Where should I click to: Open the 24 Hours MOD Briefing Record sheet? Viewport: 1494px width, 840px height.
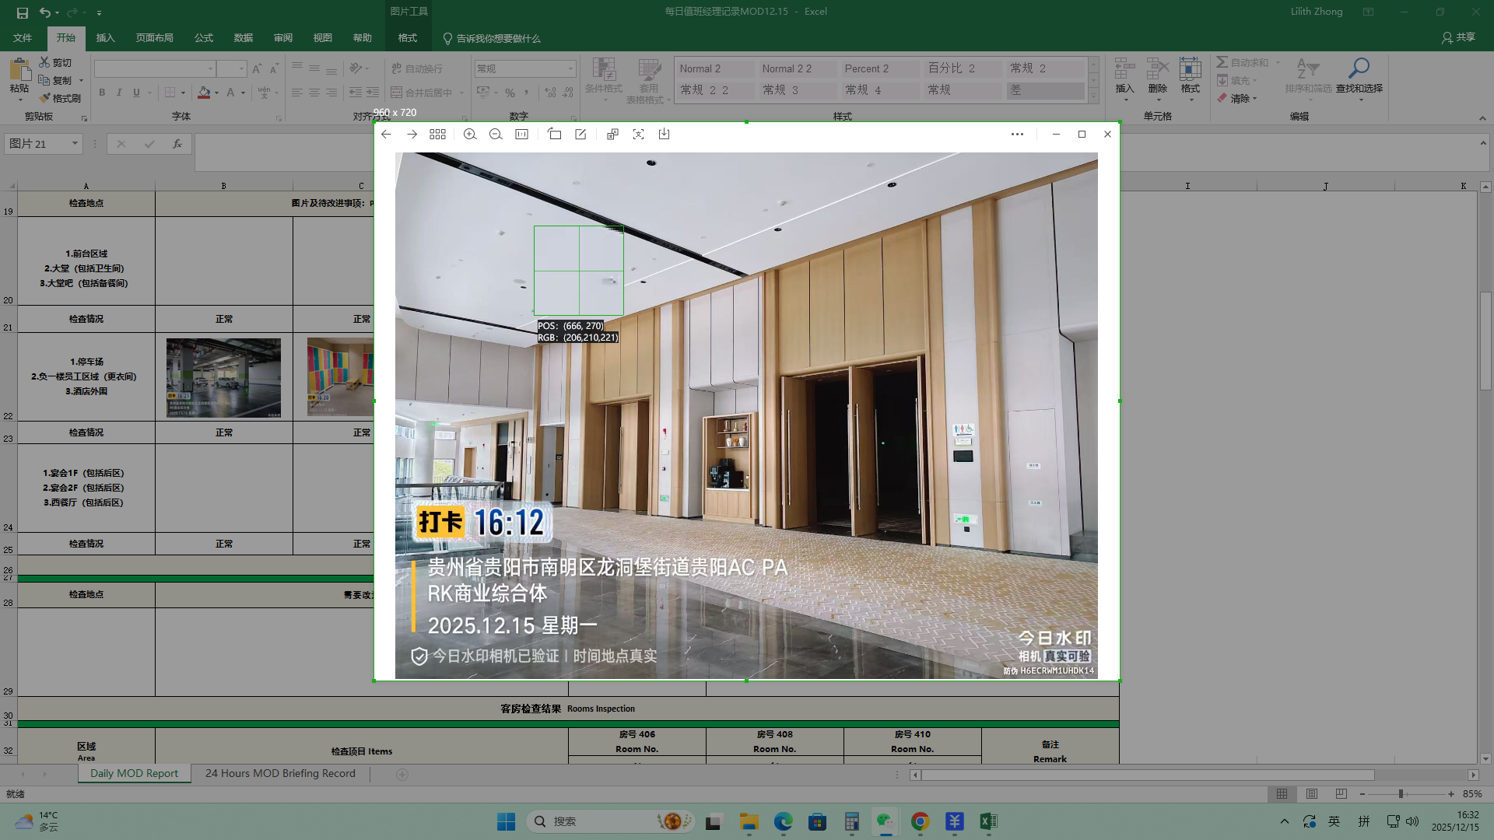[280, 774]
